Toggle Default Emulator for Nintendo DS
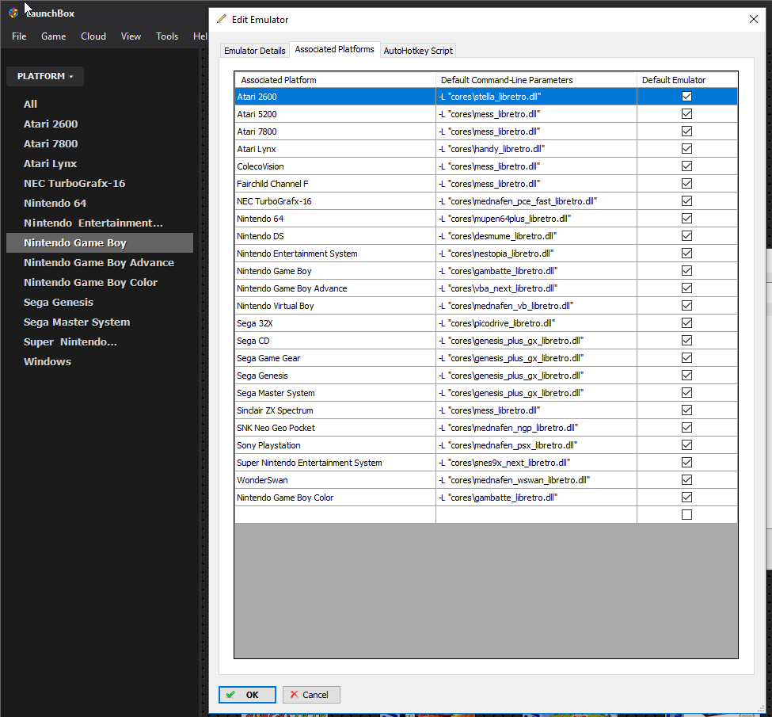This screenshot has width=772, height=717. (686, 236)
